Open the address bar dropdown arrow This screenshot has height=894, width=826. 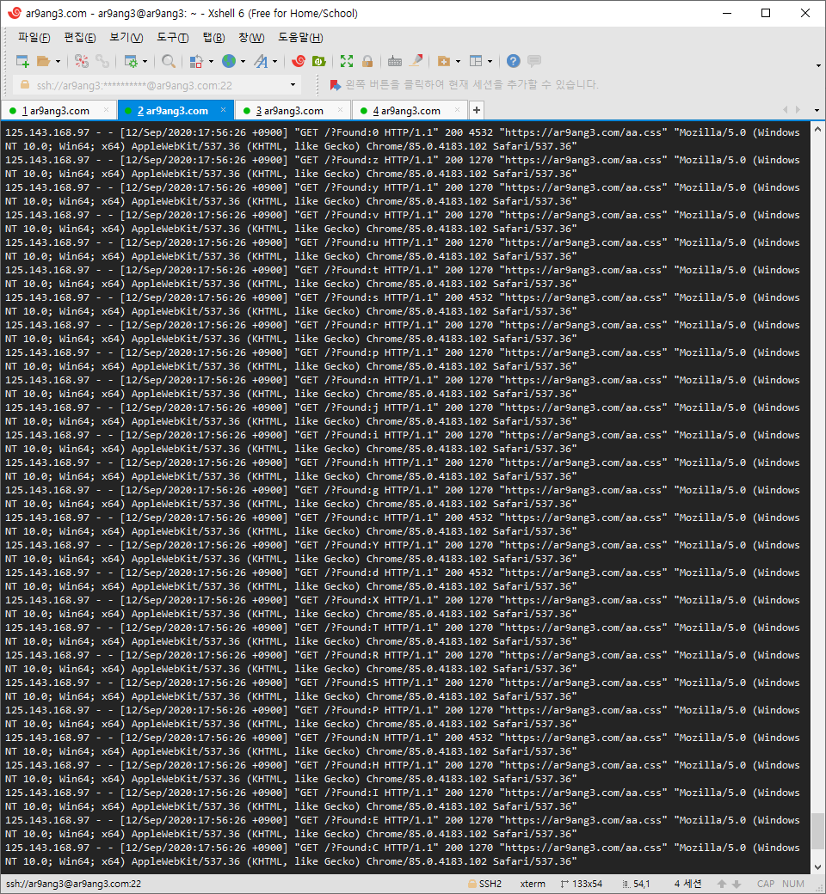293,85
